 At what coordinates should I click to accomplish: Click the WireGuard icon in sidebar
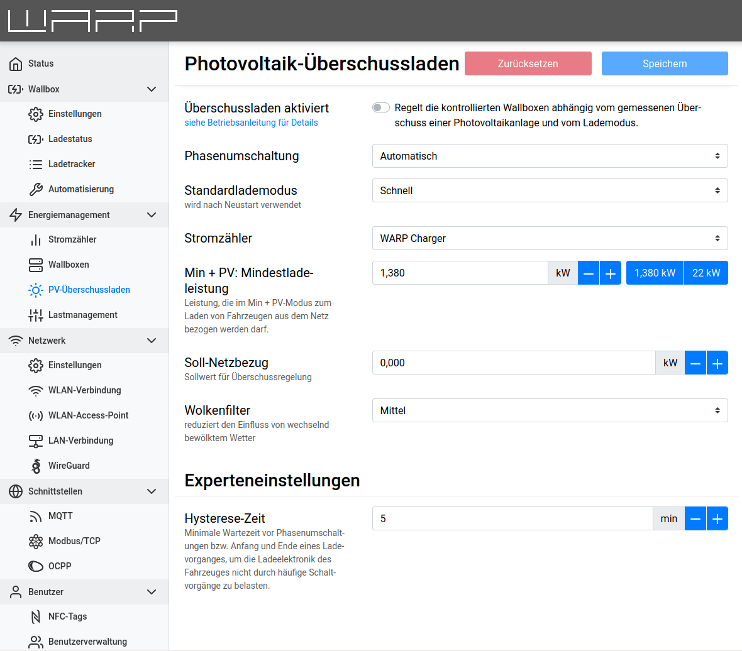36,466
